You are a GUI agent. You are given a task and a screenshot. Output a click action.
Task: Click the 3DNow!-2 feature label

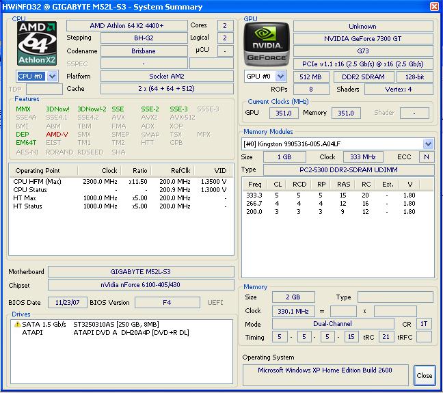92,109
